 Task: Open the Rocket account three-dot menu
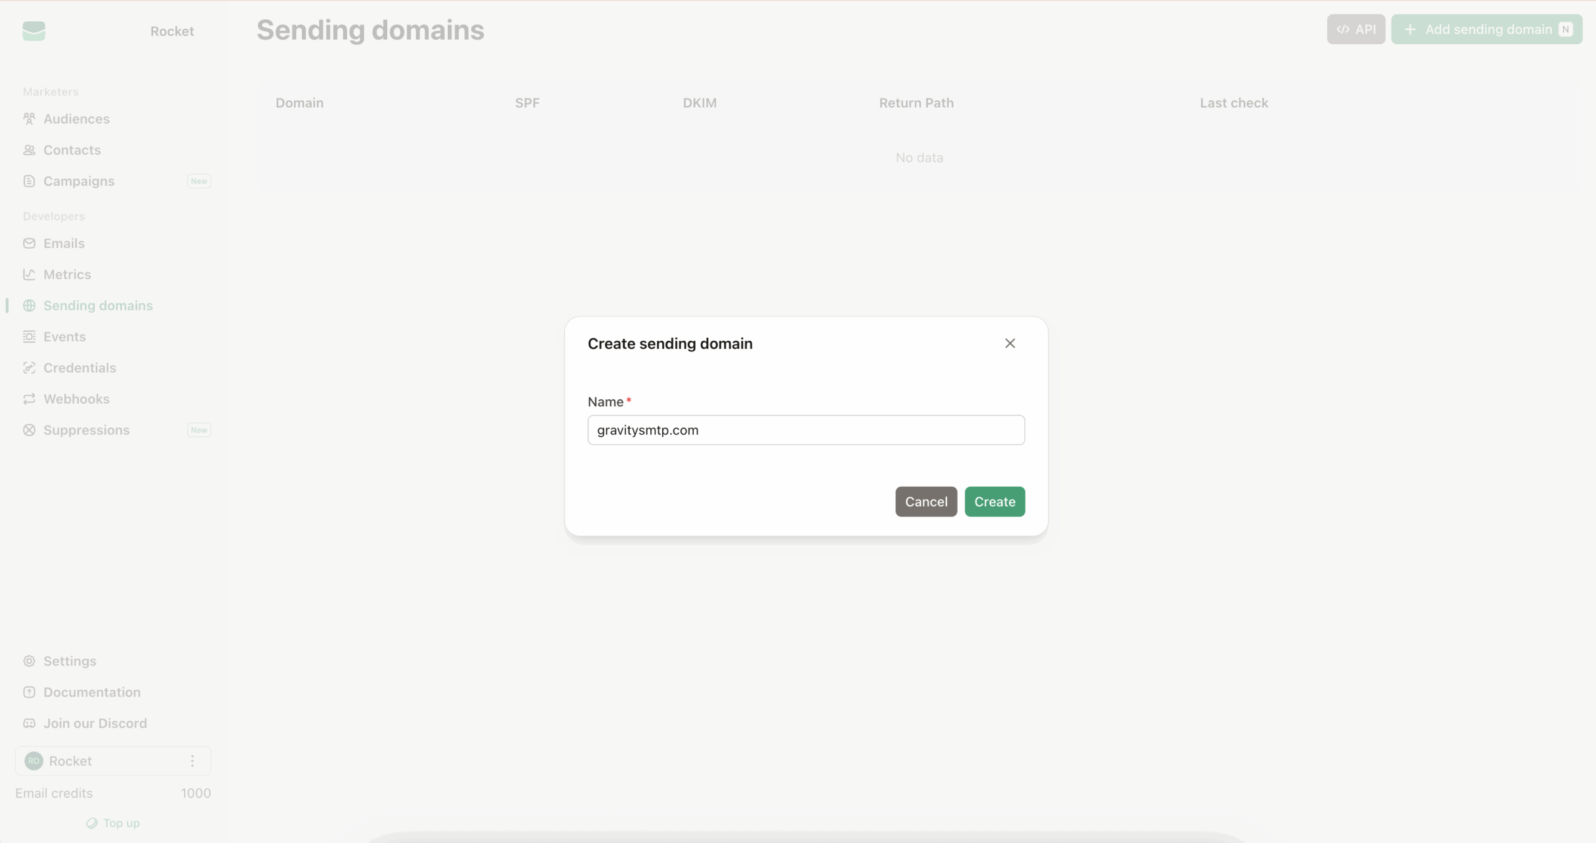click(193, 761)
